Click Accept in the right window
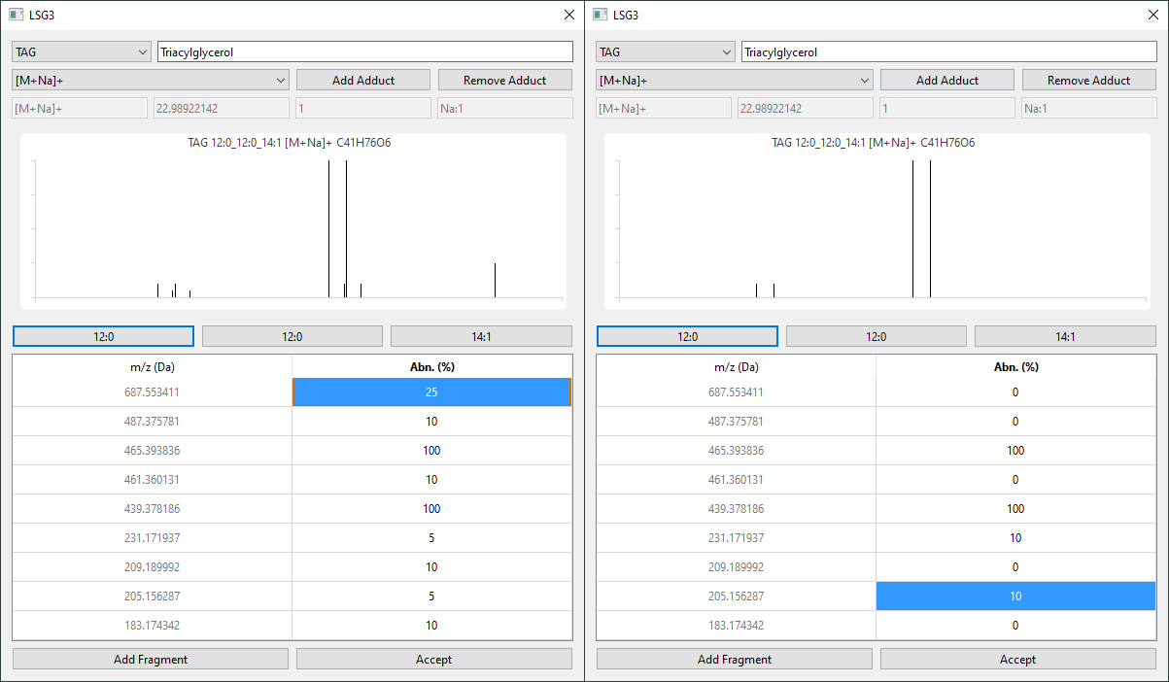This screenshot has height=682, width=1169. (1018, 659)
